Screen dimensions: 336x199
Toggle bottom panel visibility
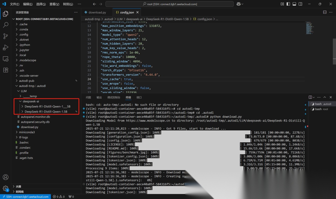(294, 4)
